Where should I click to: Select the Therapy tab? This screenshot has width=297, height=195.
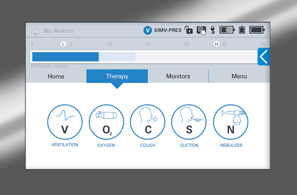coord(117,77)
